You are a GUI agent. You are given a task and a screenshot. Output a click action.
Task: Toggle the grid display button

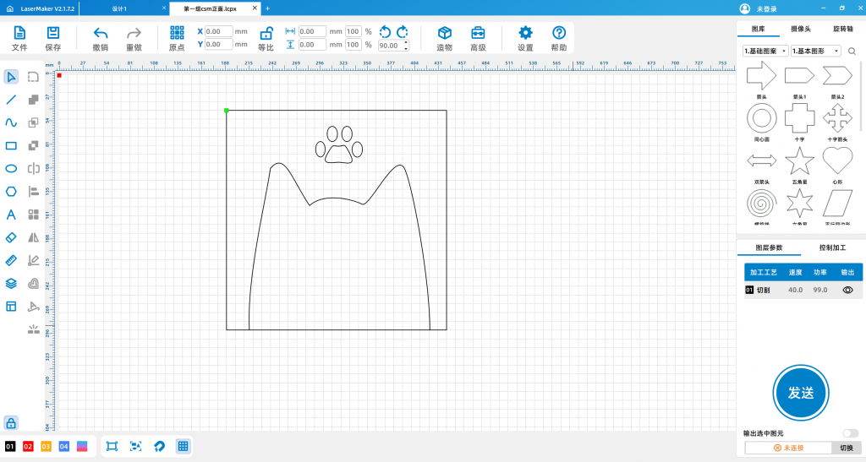pyautogui.click(x=183, y=446)
